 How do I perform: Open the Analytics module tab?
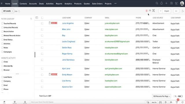click(68, 4)
